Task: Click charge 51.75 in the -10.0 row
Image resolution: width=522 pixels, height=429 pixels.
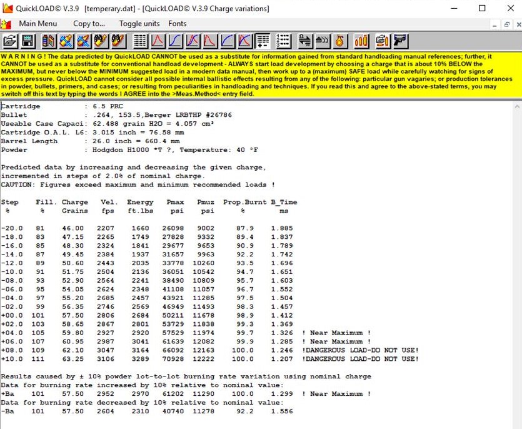Action: pyautogui.click(x=73, y=272)
